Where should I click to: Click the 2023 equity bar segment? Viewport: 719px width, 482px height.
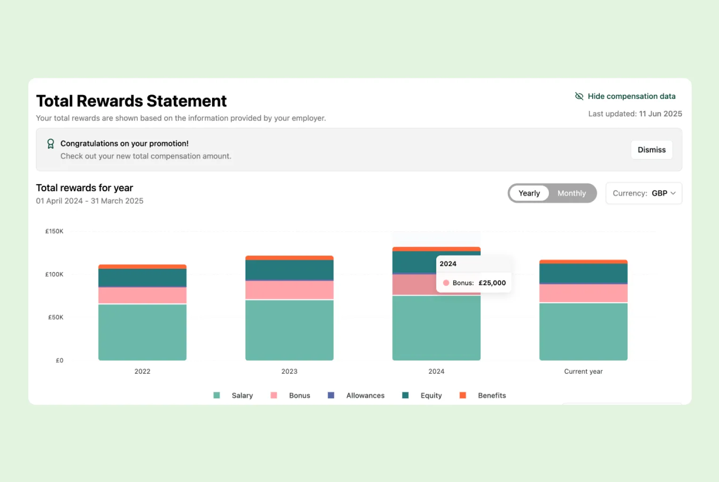289,270
